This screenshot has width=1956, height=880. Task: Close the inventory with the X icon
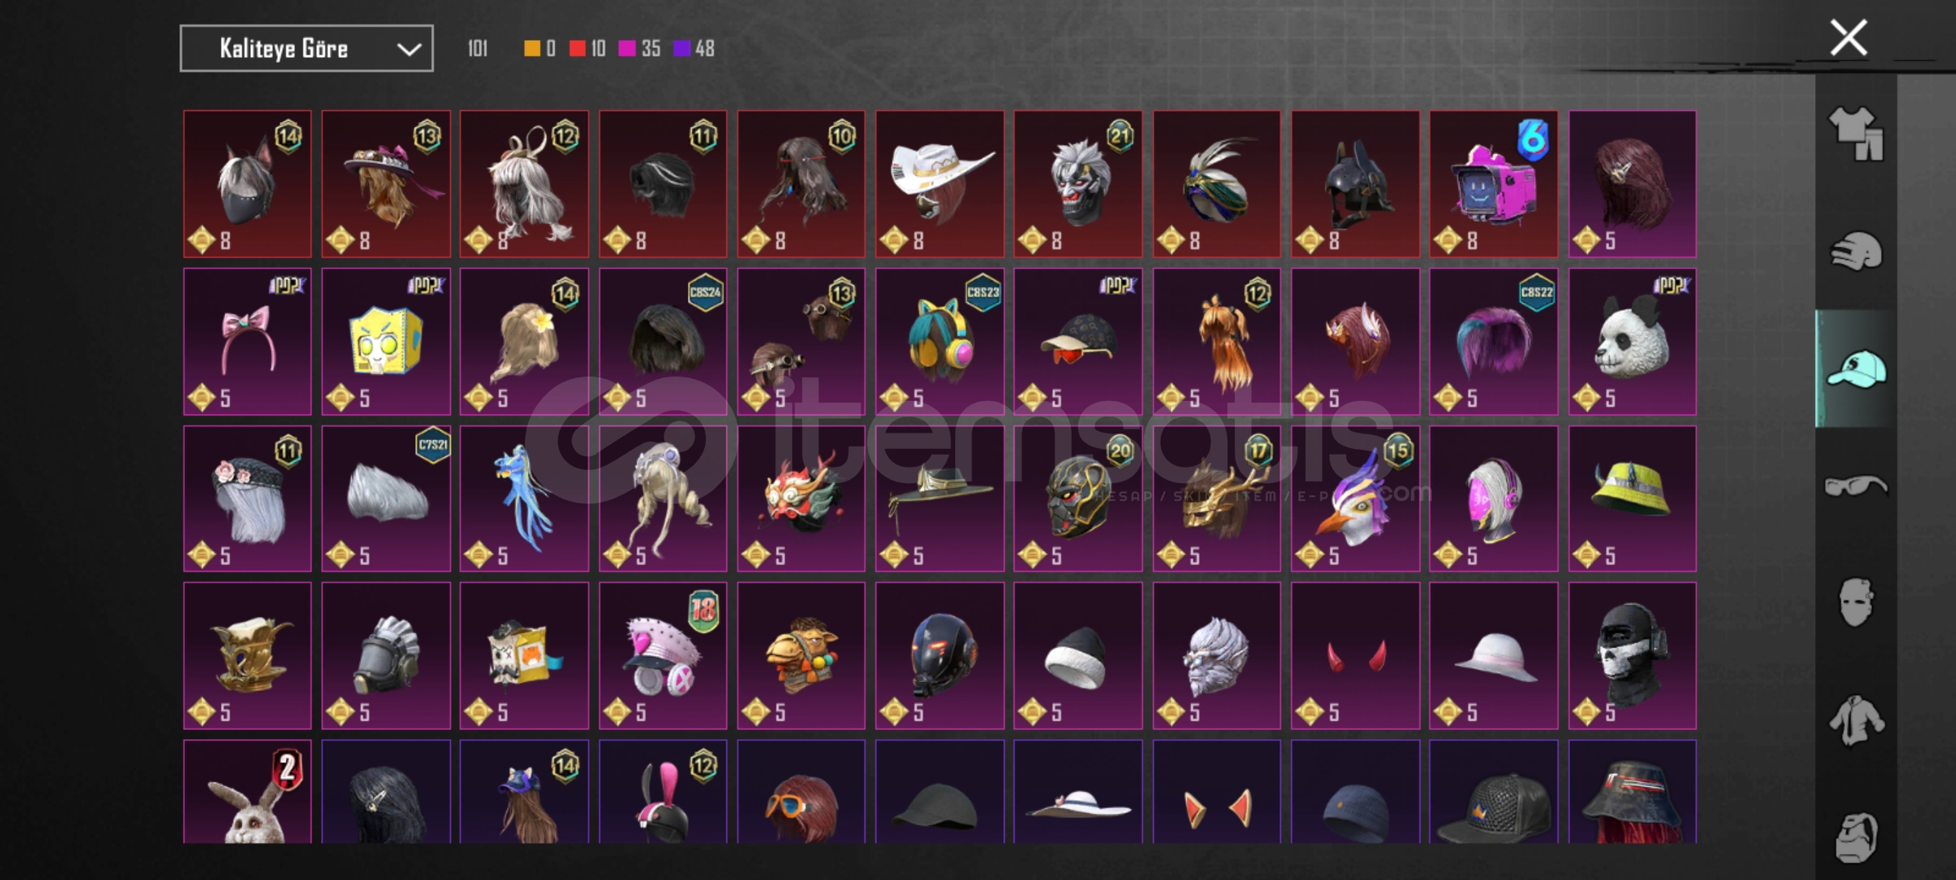pos(1848,38)
